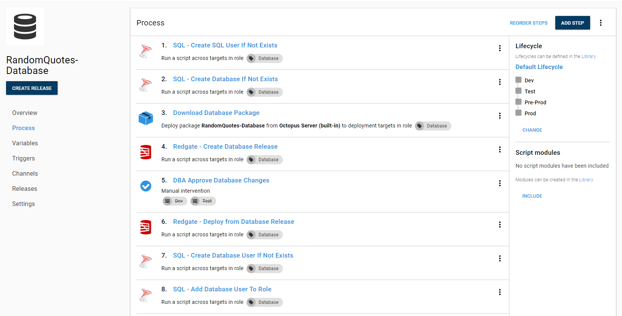
Task: Click Reorder Steps
Action: [x=528, y=23]
